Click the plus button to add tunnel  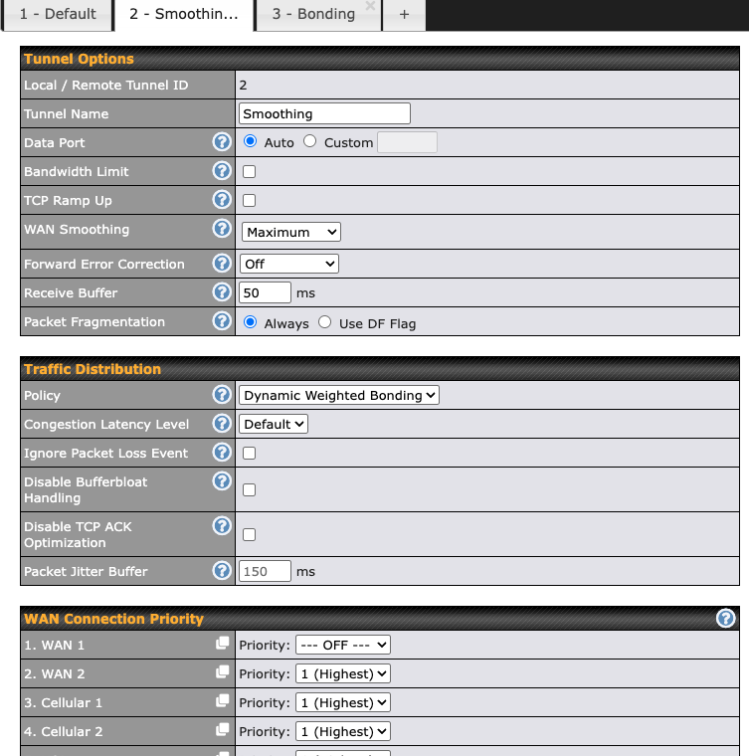coord(403,14)
